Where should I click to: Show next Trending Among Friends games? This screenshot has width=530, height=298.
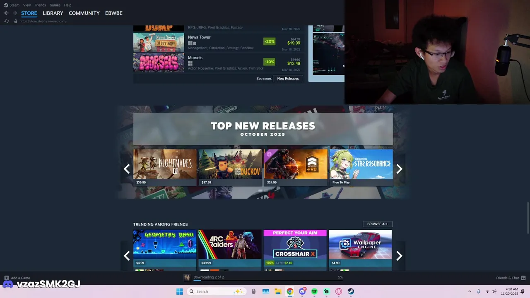click(x=399, y=256)
